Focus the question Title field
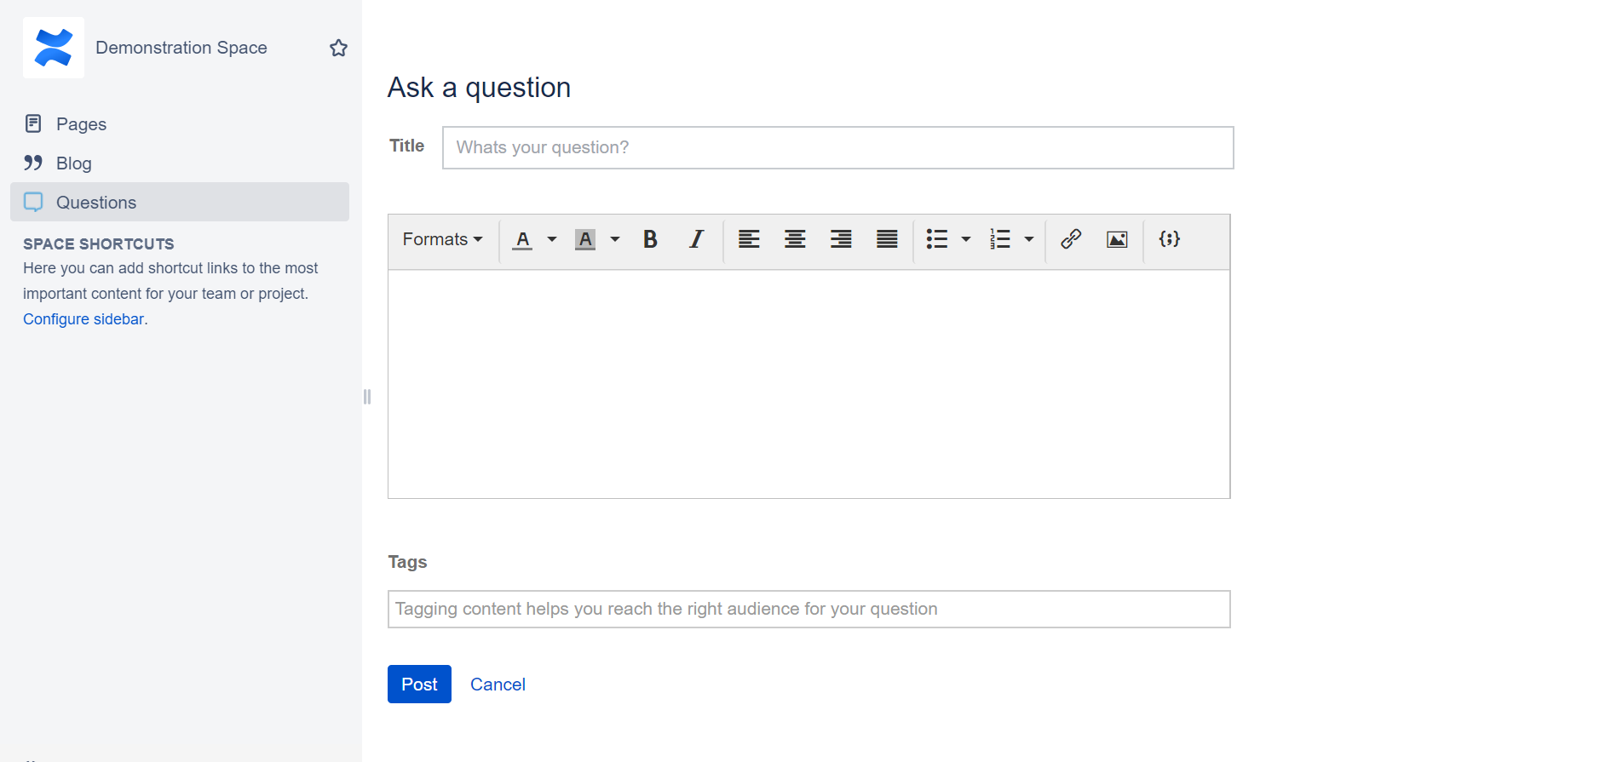 coord(837,147)
